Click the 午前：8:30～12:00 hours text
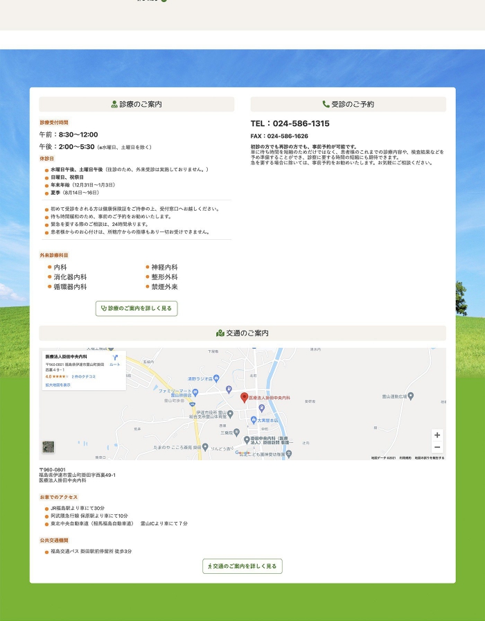The image size is (485, 621). 69,134
